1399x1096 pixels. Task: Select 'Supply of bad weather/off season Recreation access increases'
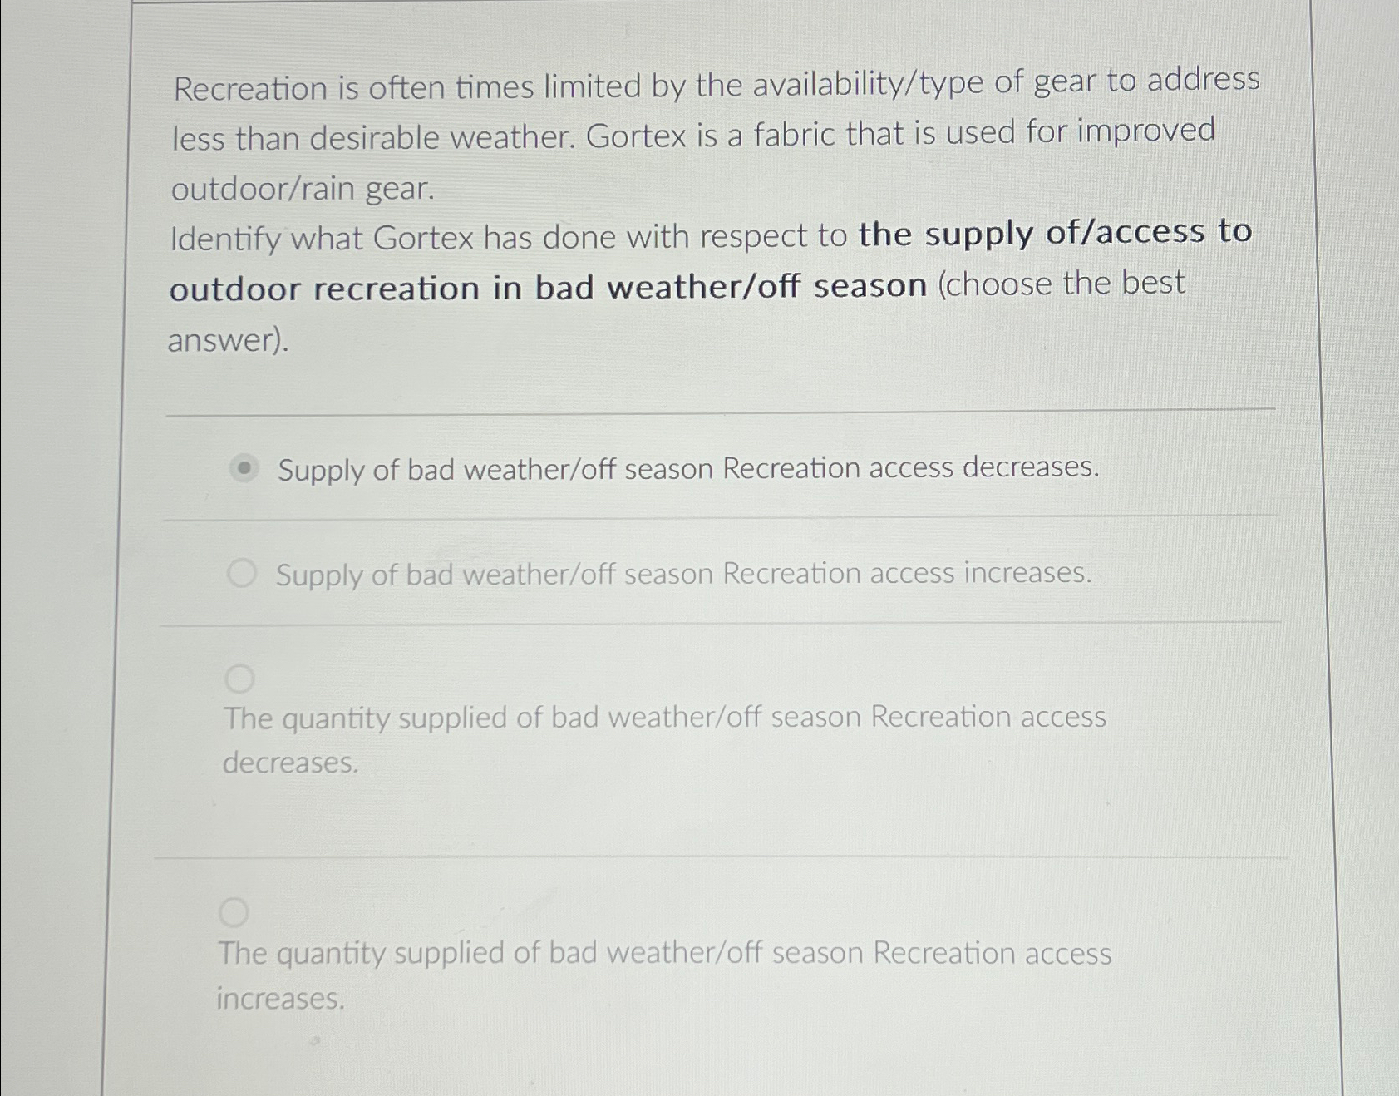242,572
